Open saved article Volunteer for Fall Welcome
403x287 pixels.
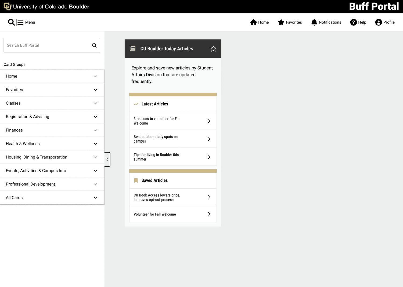(x=173, y=214)
